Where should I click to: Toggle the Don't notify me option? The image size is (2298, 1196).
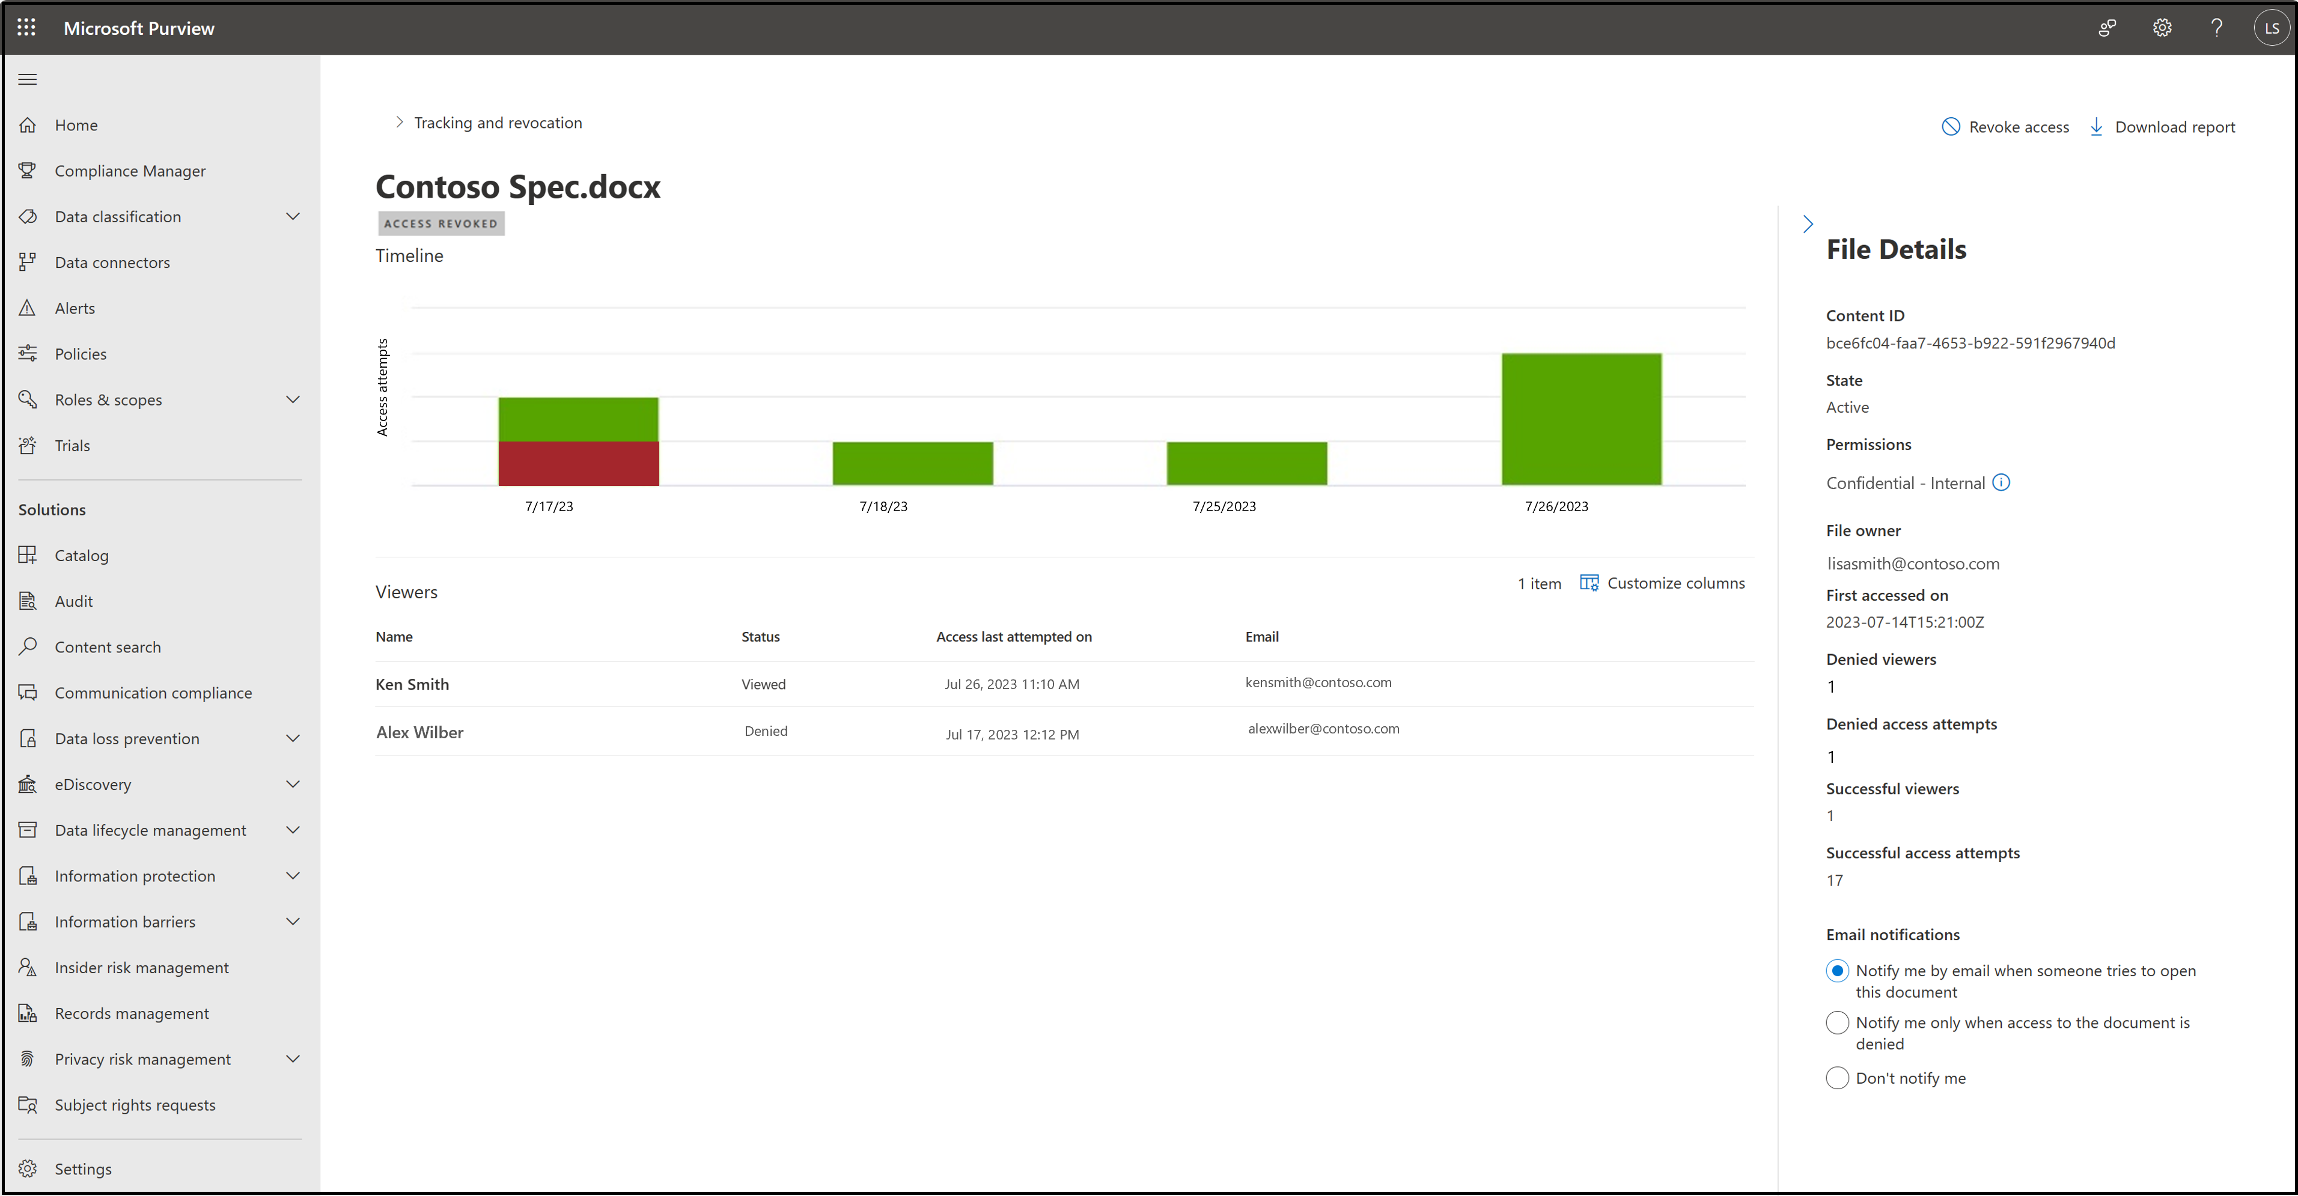[1836, 1078]
